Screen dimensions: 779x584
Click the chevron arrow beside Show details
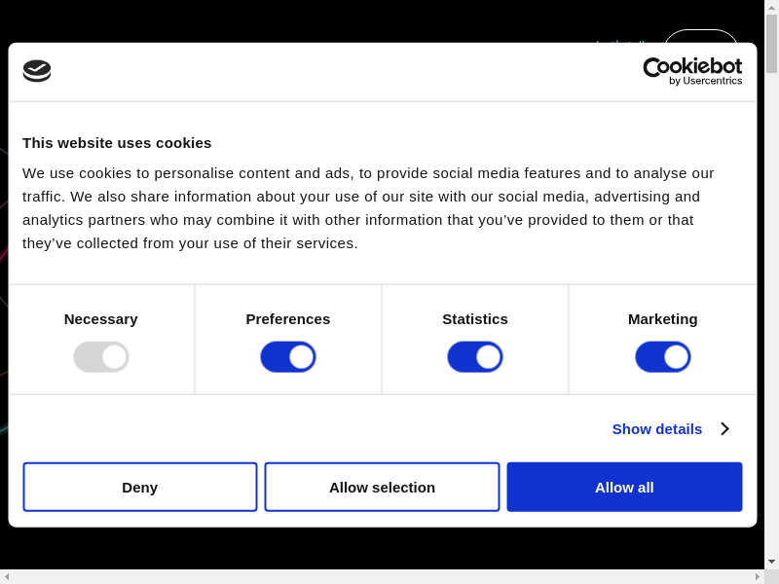coord(724,429)
